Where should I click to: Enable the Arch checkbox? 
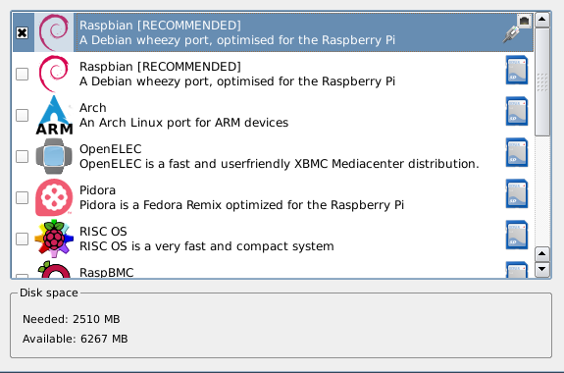click(22, 115)
